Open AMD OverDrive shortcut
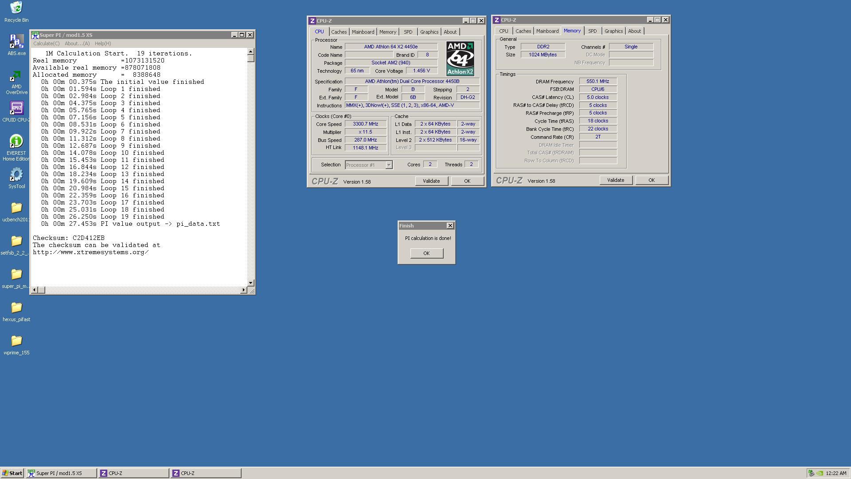Image resolution: width=851 pixels, height=479 pixels. (x=16, y=82)
